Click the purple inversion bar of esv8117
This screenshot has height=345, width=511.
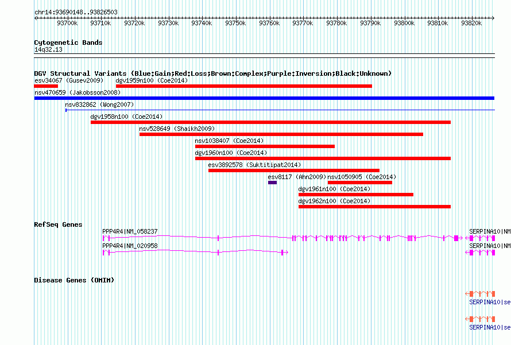click(273, 183)
